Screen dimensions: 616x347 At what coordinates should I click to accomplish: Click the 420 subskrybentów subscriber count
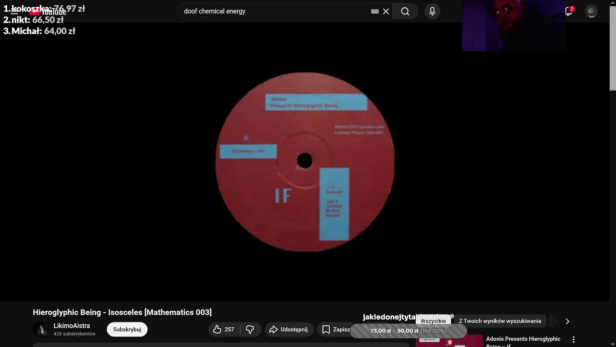[75, 334]
